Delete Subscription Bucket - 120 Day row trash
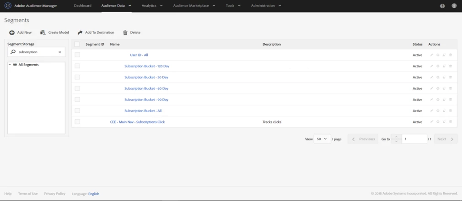The width and height of the screenshot is (462, 201). pyautogui.click(x=450, y=66)
